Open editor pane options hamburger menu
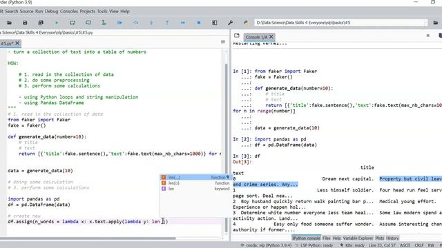Viewport: 442px width, 248px height. tap(223, 42)
